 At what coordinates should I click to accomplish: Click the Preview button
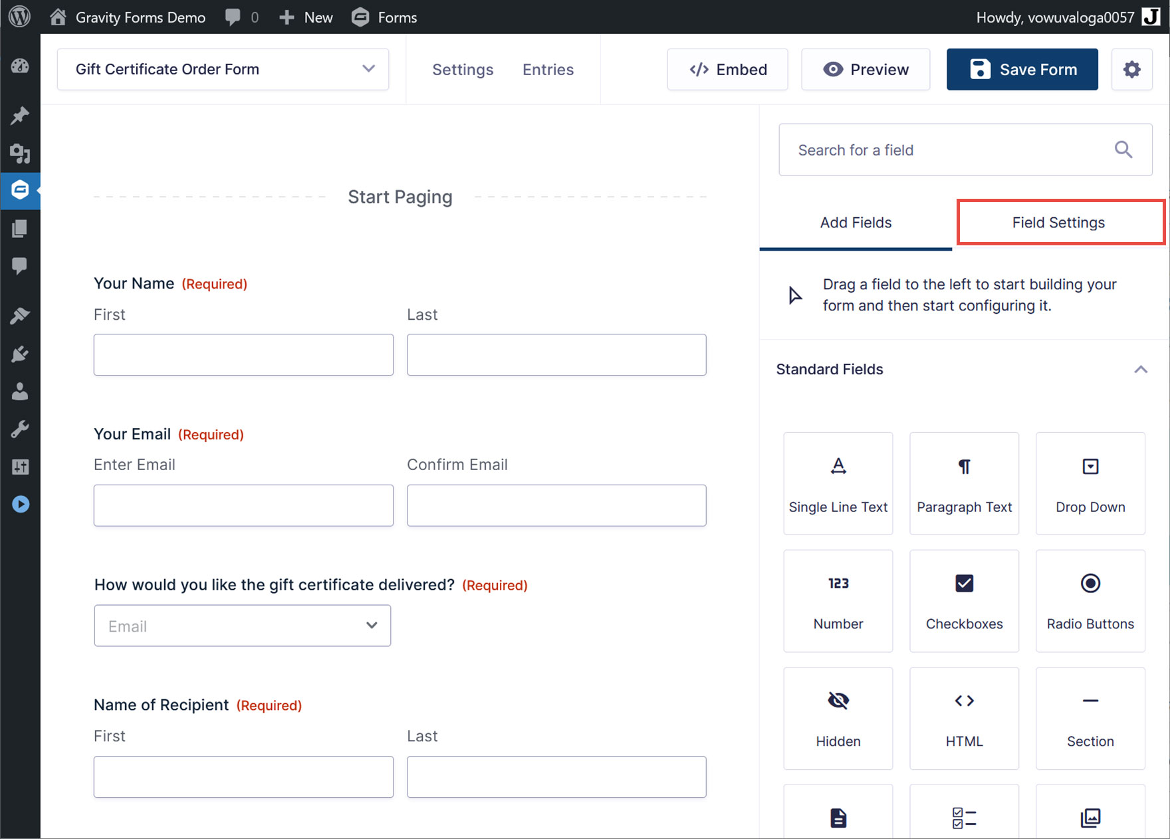coord(866,69)
